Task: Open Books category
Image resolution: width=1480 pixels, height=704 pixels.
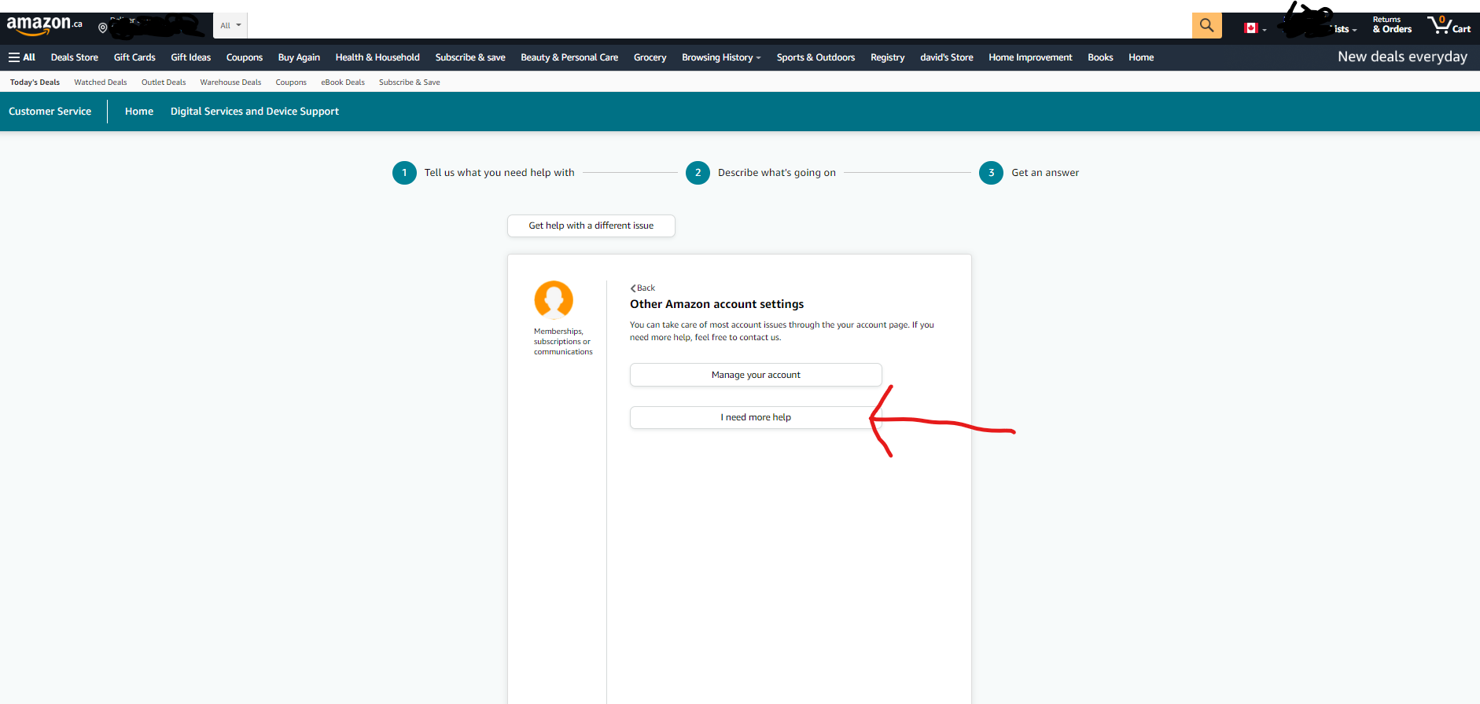Action: pos(1100,57)
